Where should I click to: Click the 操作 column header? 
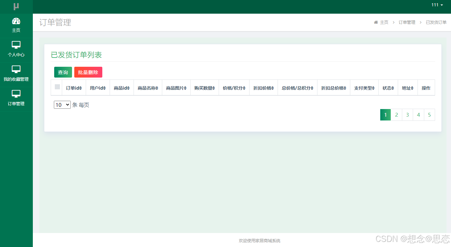click(426, 88)
